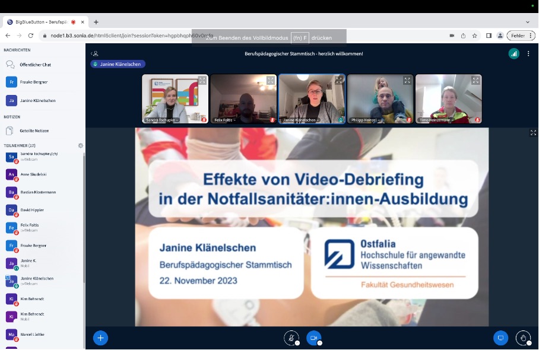Open the options three-dot menu
The height and width of the screenshot is (350, 539).
(x=528, y=53)
